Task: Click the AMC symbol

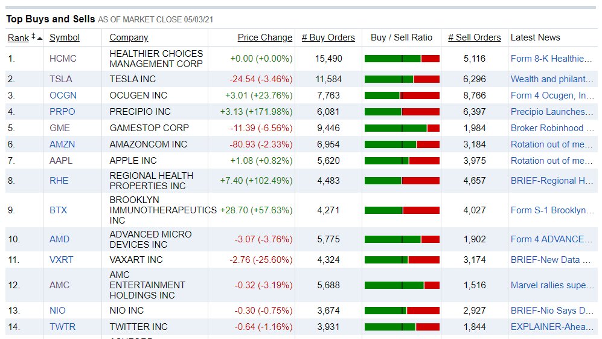Action: pyautogui.click(x=60, y=285)
